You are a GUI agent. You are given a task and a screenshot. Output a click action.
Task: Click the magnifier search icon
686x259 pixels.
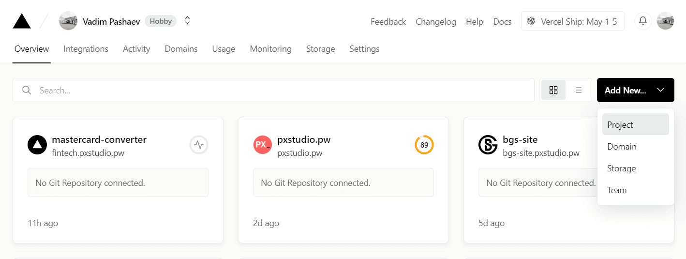click(27, 90)
